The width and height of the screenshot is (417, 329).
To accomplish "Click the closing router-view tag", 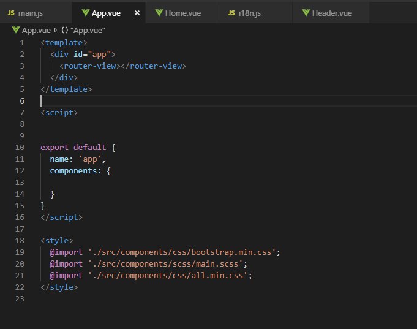I will (x=154, y=66).
